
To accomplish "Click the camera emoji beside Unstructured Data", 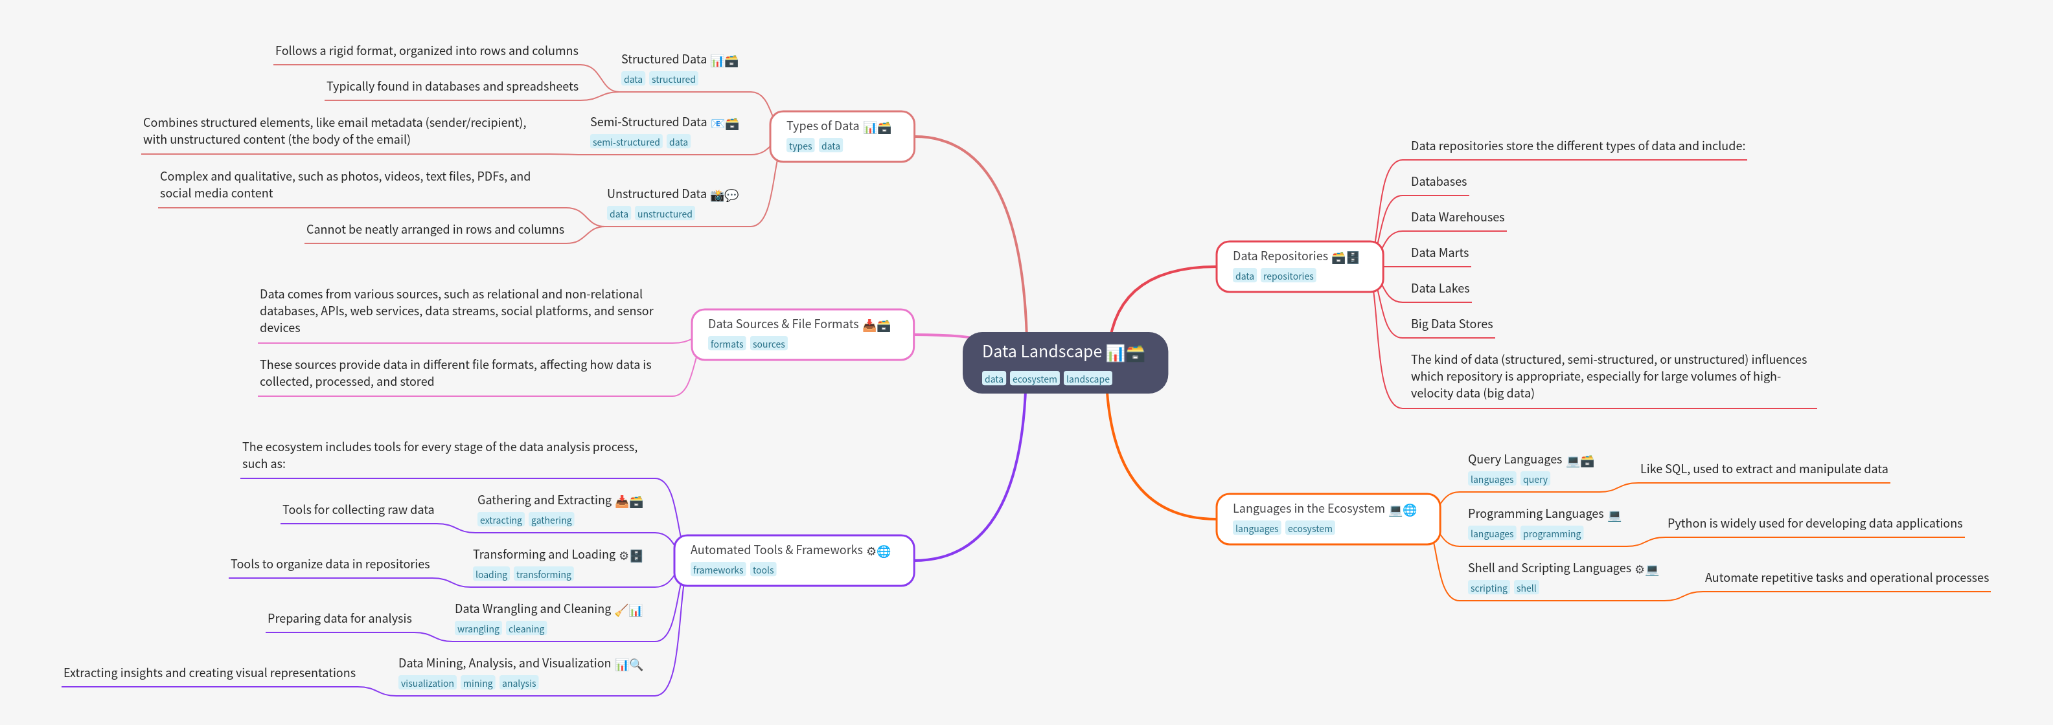I will [717, 195].
